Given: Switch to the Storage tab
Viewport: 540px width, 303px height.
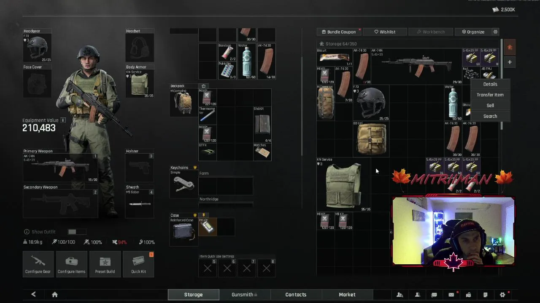Looking at the screenshot, I should coord(193,295).
